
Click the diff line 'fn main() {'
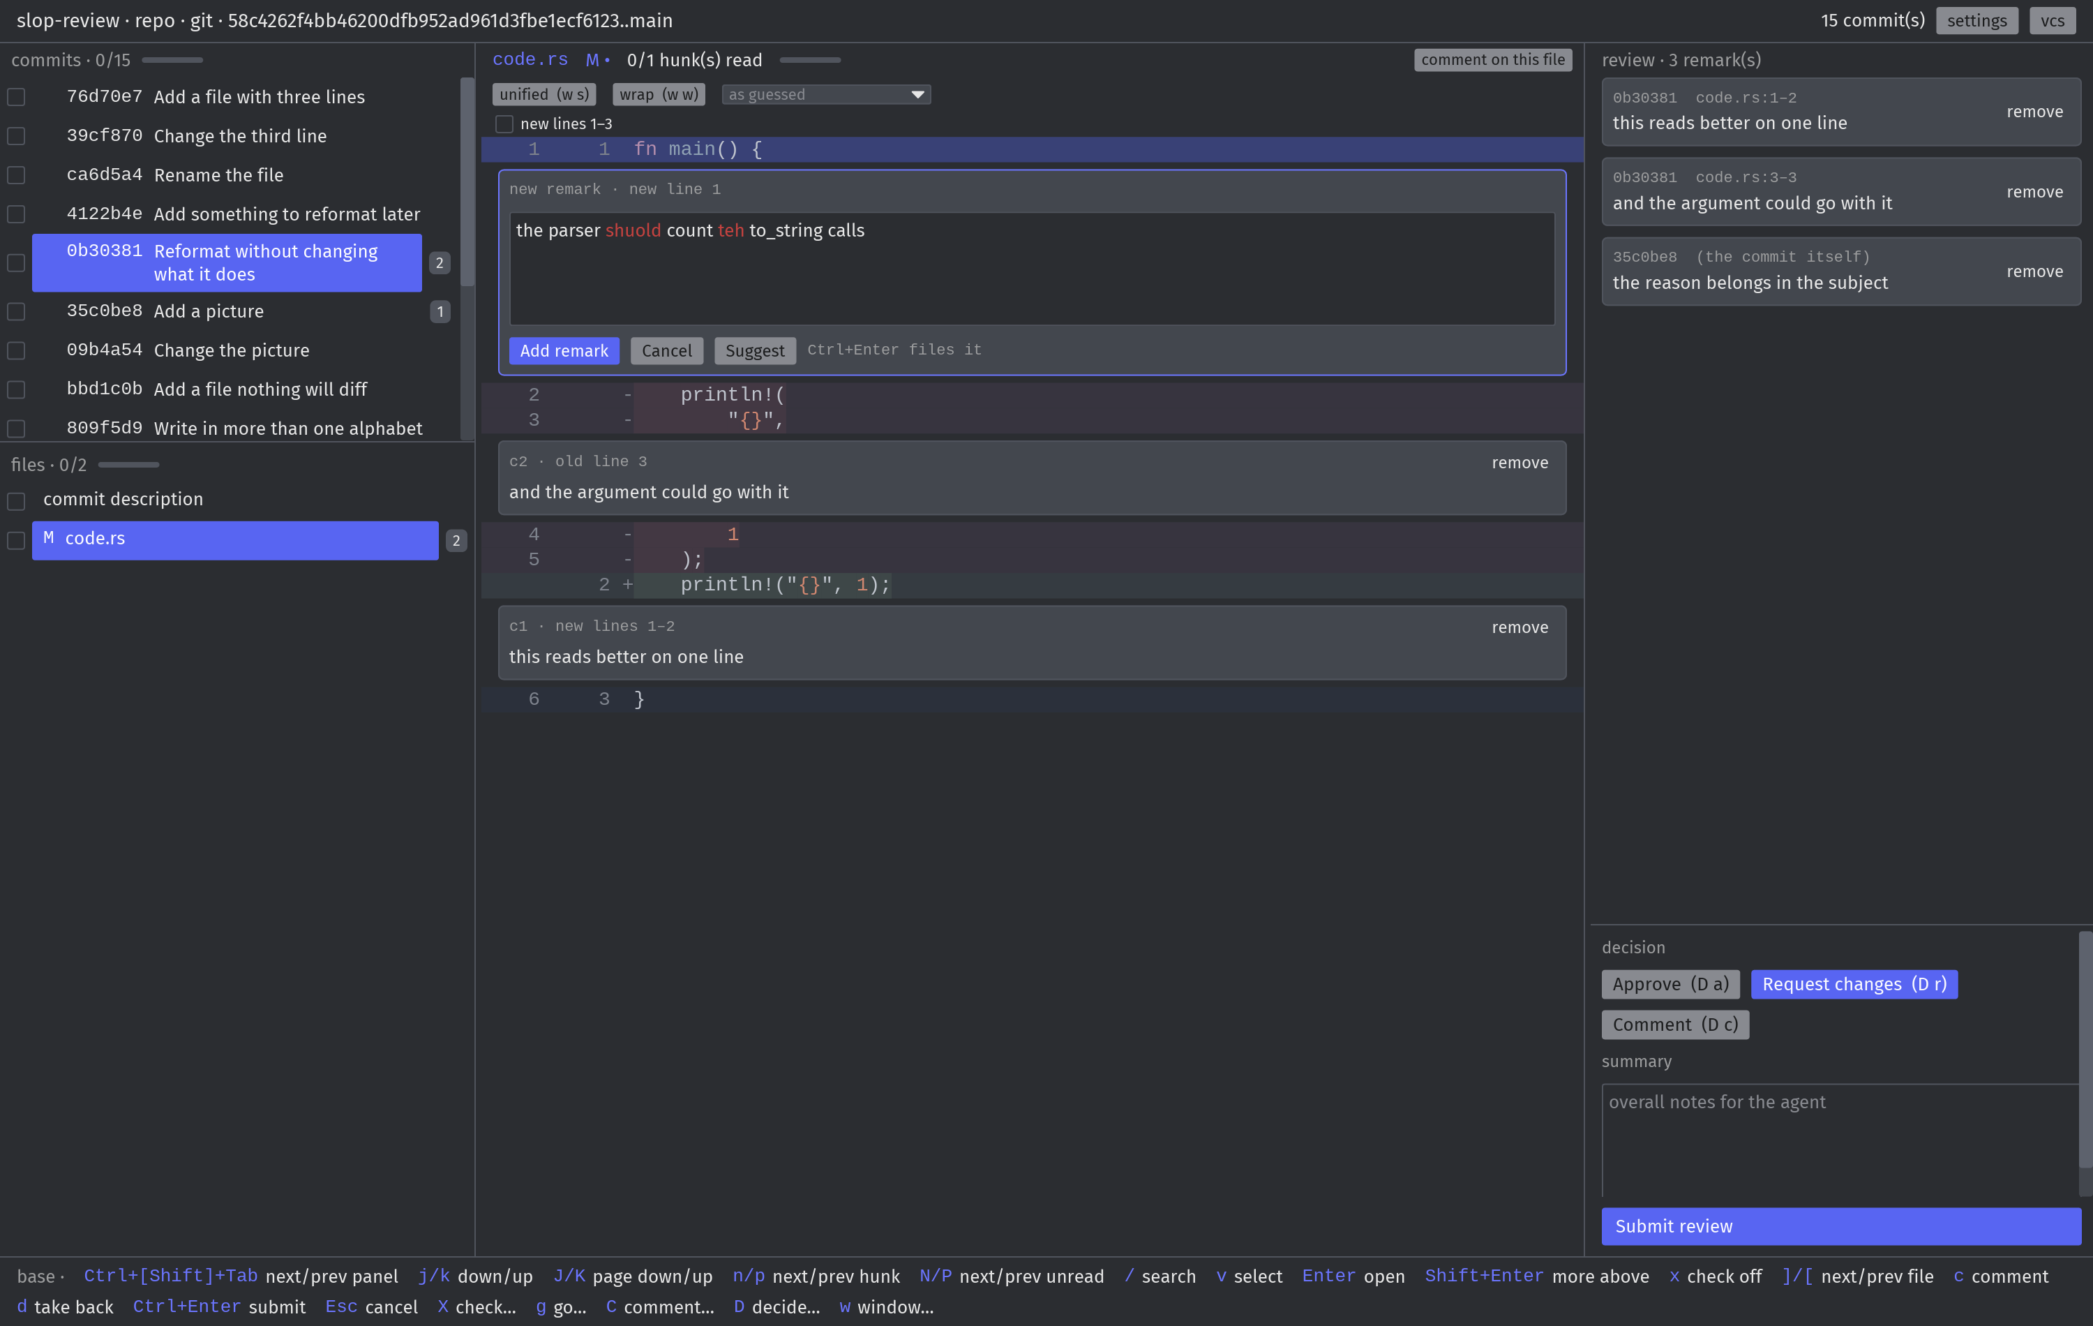tap(1032, 149)
